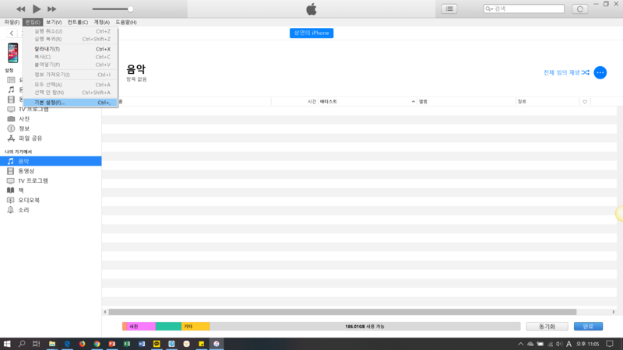Click the rewind previous track button
Image resolution: width=623 pixels, height=350 pixels.
click(21, 9)
